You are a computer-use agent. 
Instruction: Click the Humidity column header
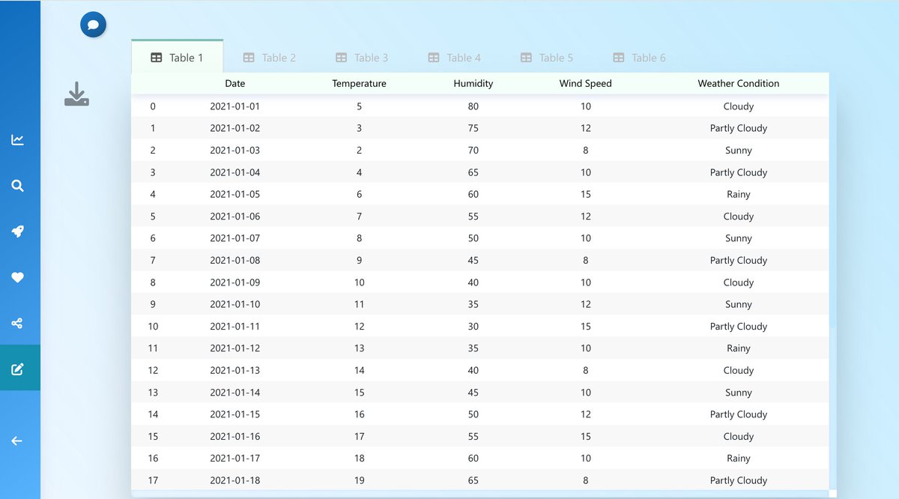473,84
